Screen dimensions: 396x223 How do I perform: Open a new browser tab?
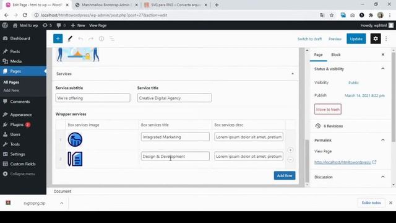(217, 5)
